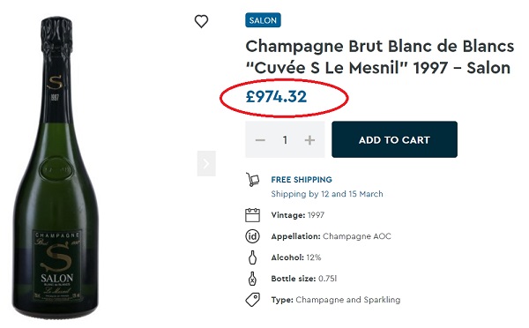Click shipping by 12 and 15 March

pyautogui.click(x=327, y=194)
